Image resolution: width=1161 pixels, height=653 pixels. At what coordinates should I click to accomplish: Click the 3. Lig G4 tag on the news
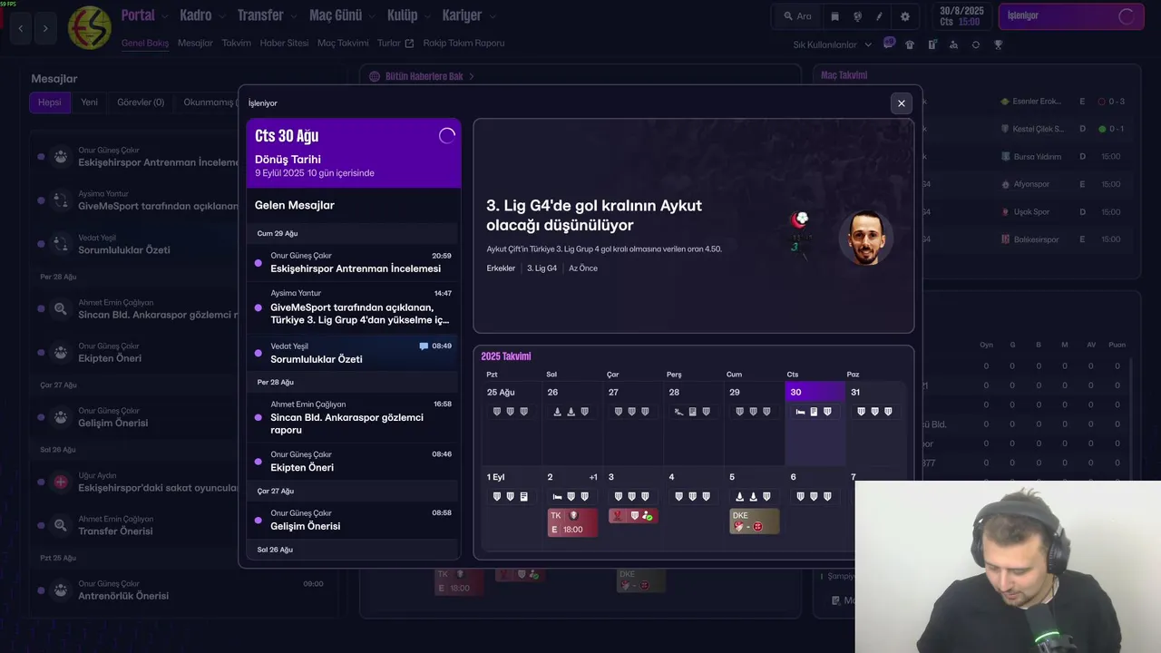542,268
